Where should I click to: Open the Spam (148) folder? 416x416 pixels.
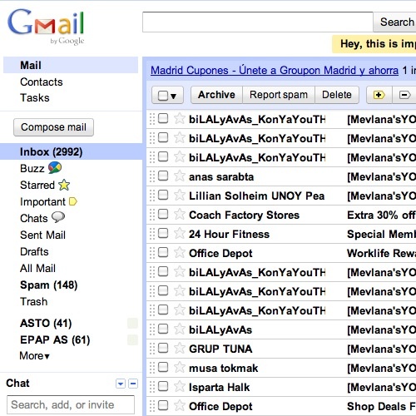point(48,285)
